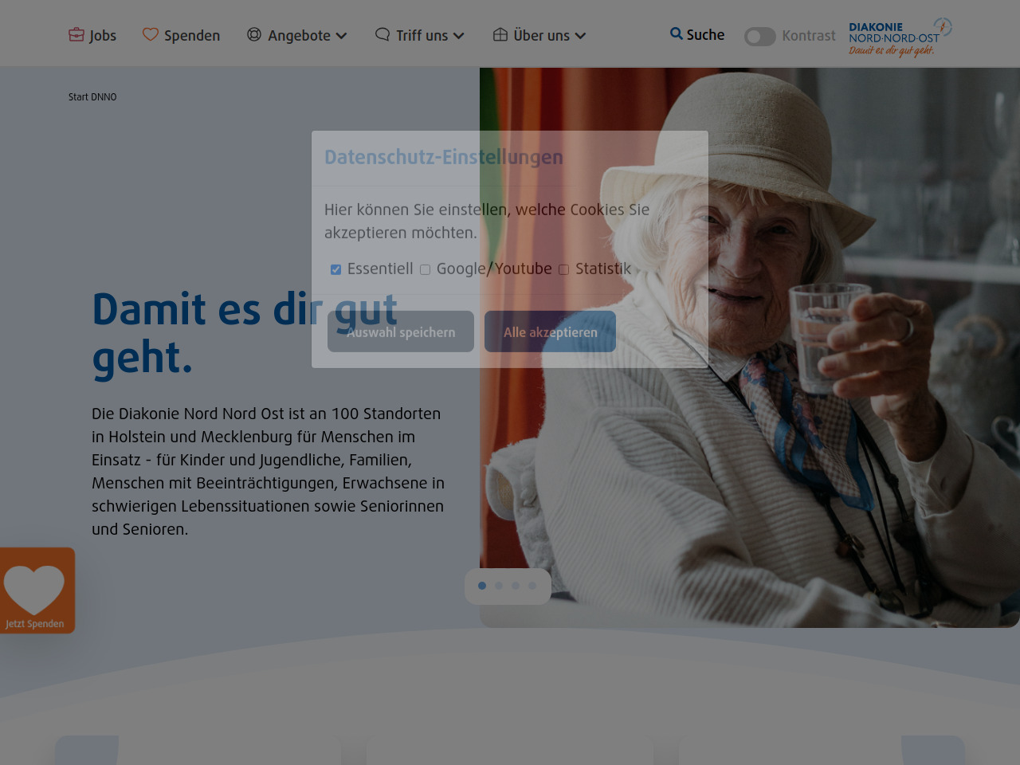Enable the Google/Youtube cookie checkbox
Screen dimensions: 1020x765
(426, 270)
